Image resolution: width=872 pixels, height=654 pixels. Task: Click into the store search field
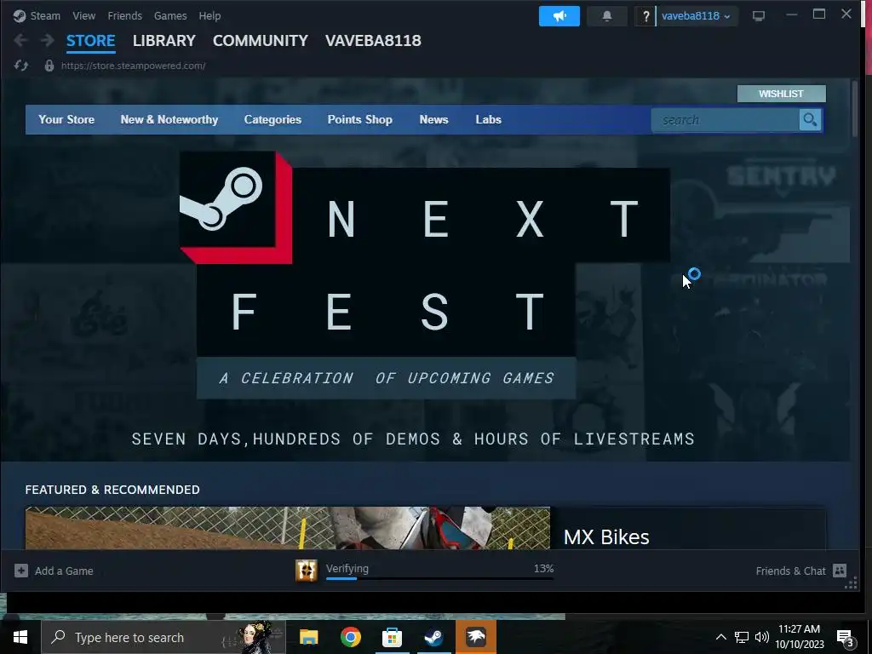(726, 119)
